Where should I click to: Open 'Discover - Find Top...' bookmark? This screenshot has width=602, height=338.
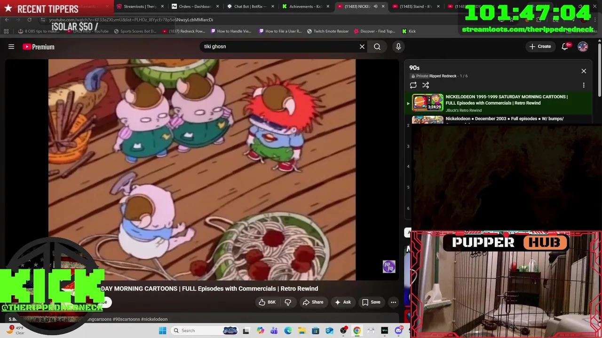pos(374,31)
